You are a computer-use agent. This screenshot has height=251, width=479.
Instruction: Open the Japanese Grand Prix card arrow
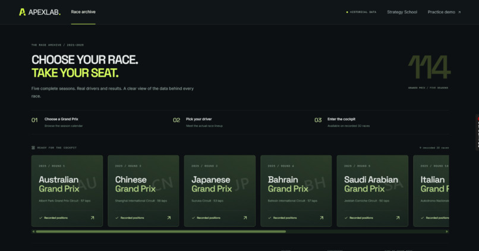[x=245, y=218]
